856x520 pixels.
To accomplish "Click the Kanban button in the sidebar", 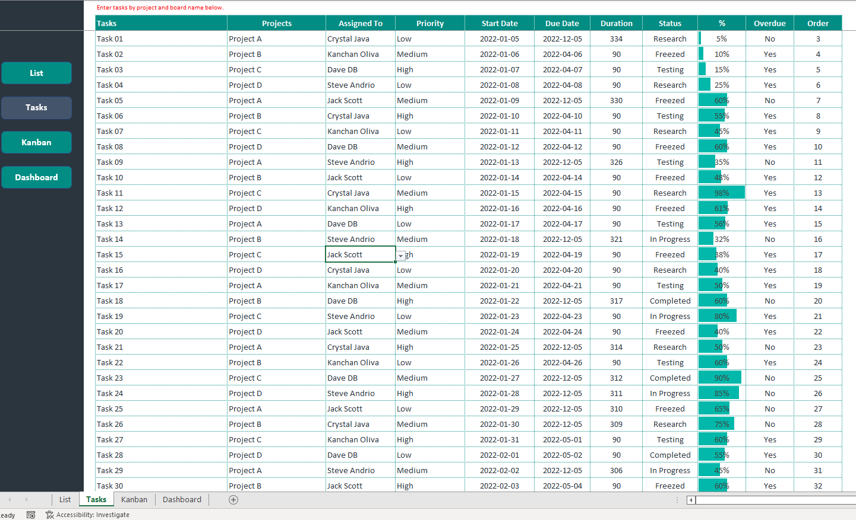I will click(x=36, y=142).
